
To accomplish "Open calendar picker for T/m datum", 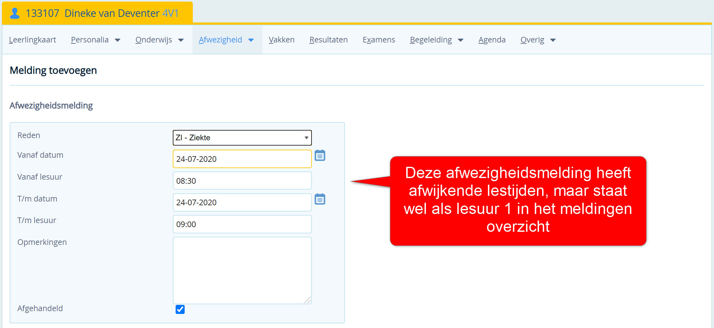I will [x=320, y=199].
